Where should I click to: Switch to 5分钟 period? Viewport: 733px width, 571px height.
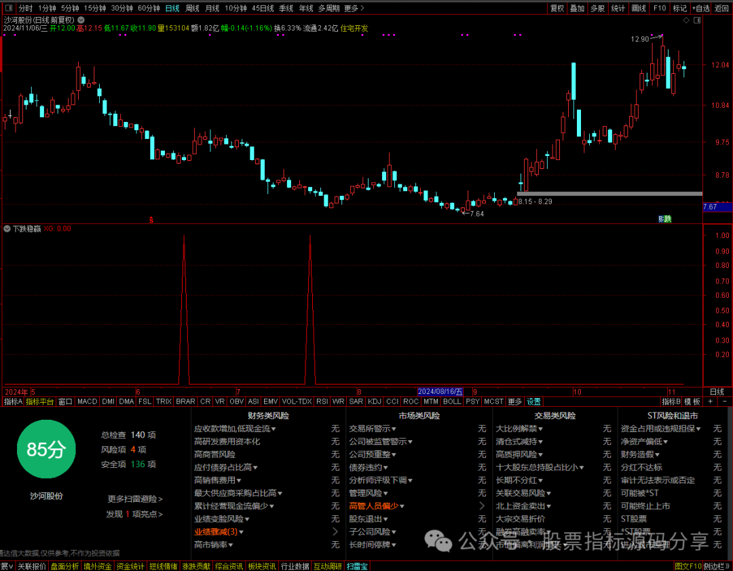(70, 8)
